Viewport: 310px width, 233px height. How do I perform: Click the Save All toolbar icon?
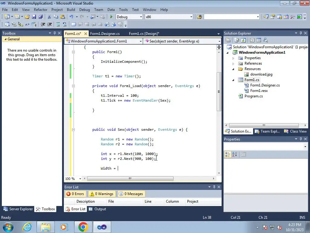(x=41, y=17)
